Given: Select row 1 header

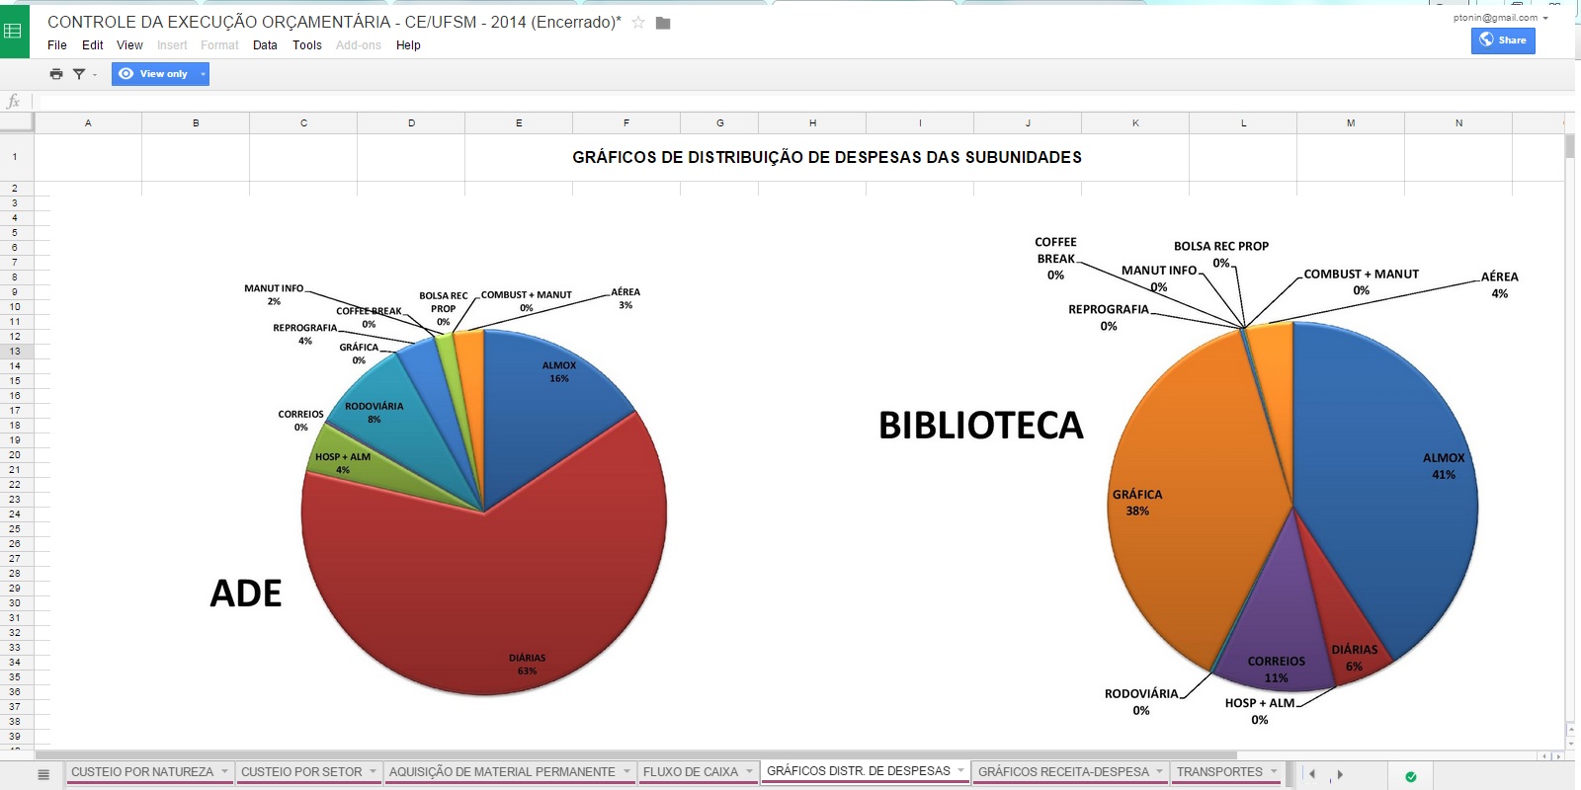Looking at the screenshot, I should tap(15, 157).
